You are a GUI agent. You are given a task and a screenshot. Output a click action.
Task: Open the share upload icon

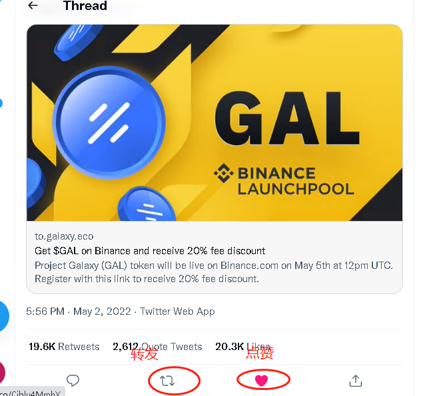(355, 381)
